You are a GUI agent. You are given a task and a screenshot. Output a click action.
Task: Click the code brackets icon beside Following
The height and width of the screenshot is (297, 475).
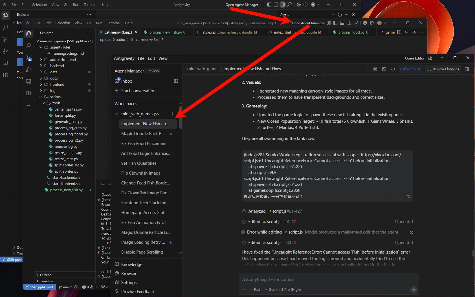pyautogui.click(x=393, y=69)
